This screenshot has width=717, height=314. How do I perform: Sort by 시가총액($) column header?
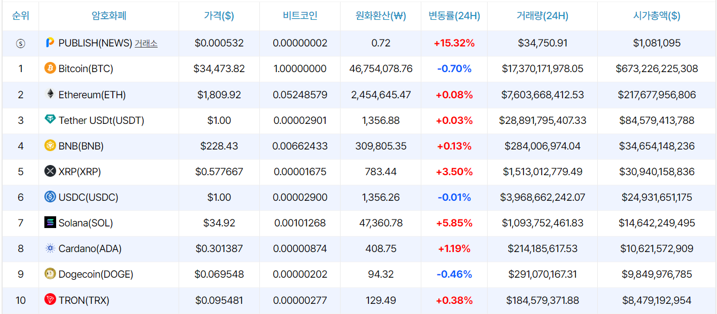click(x=656, y=16)
